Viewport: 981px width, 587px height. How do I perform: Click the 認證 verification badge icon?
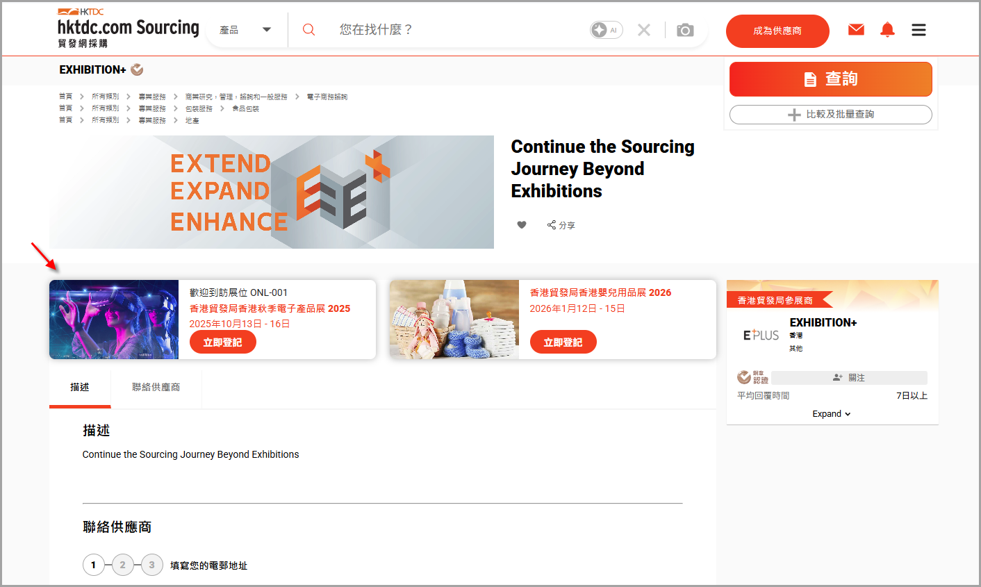click(752, 377)
